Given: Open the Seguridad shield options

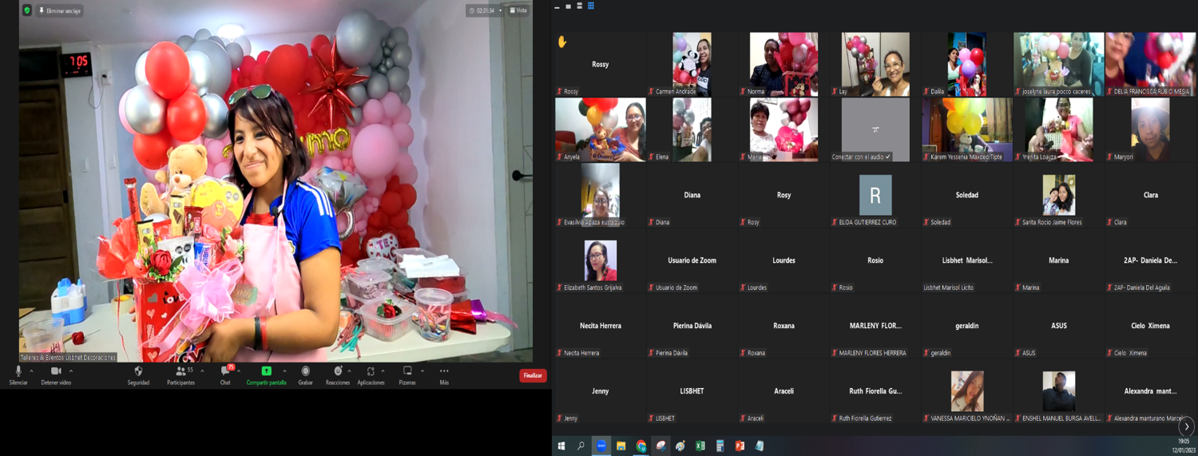Looking at the screenshot, I should tap(138, 375).
